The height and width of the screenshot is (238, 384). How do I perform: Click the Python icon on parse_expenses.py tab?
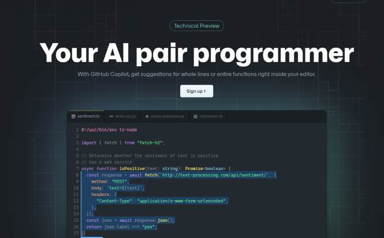pyautogui.click(x=147, y=116)
